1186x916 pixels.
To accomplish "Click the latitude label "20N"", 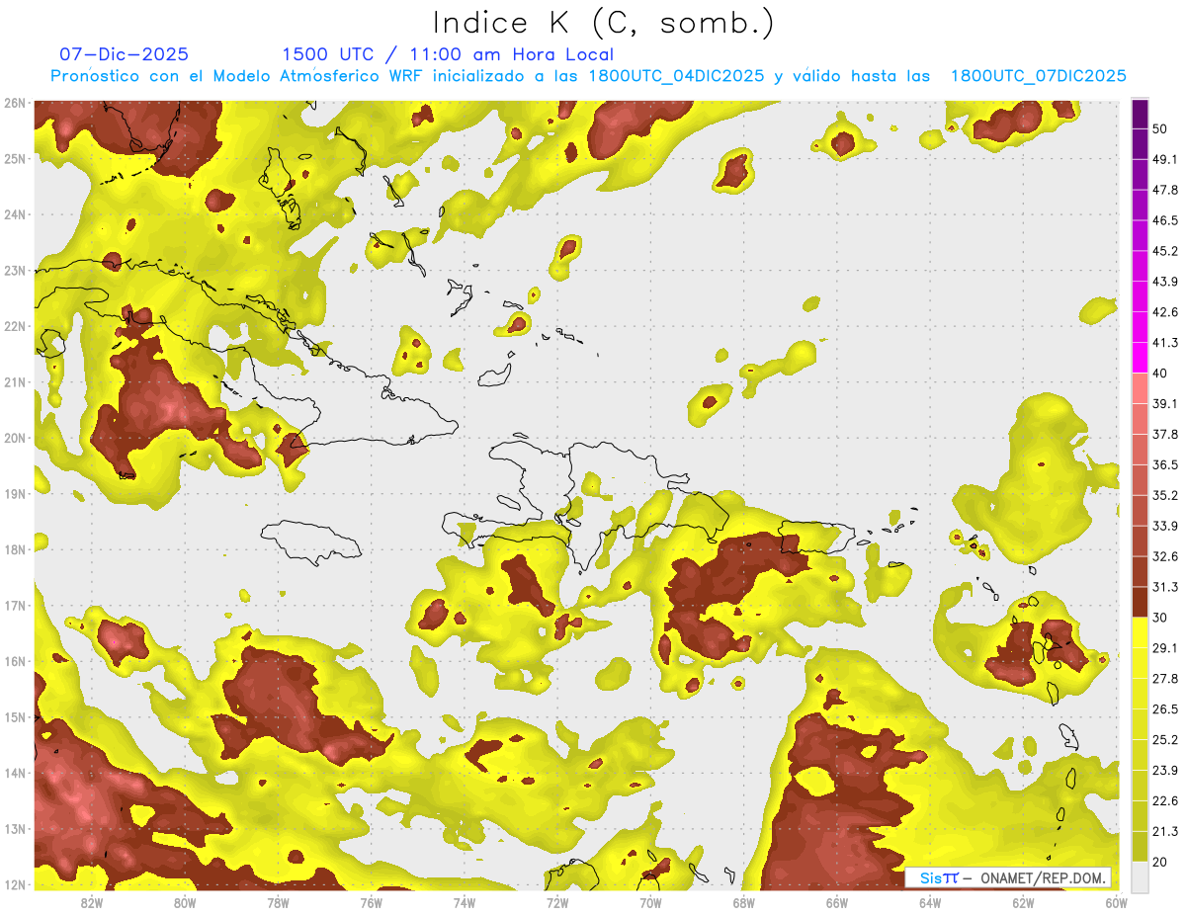I will click(x=14, y=438).
